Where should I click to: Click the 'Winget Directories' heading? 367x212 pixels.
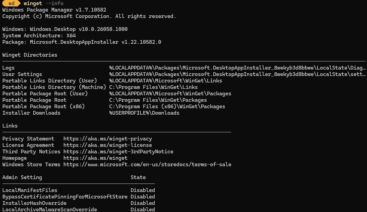pos(30,55)
